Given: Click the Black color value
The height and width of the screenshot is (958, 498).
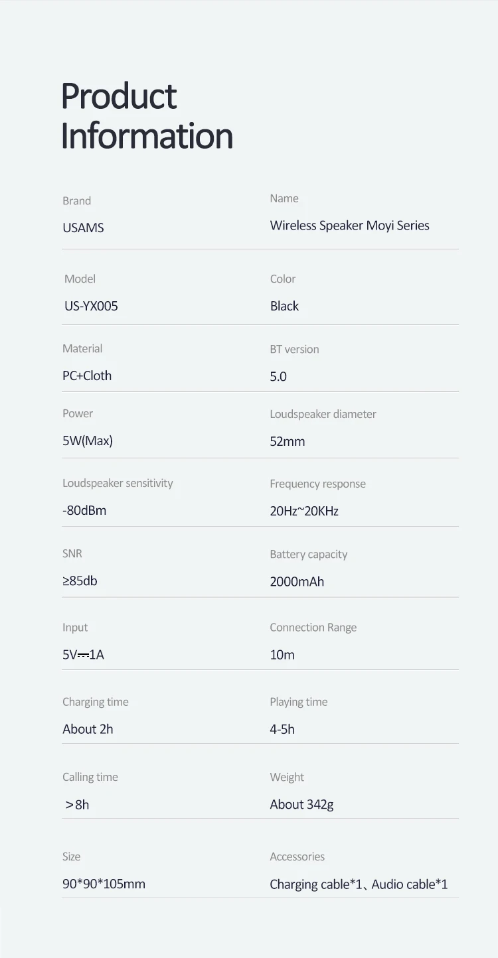Looking at the screenshot, I should [284, 306].
